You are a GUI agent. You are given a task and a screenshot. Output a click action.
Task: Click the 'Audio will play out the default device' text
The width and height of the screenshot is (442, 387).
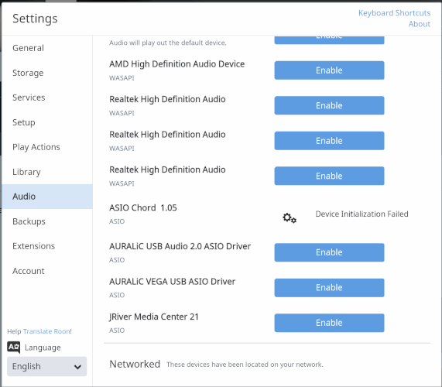click(x=168, y=43)
